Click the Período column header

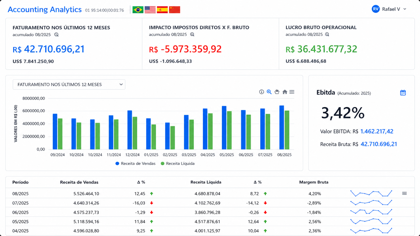click(x=20, y=182)
